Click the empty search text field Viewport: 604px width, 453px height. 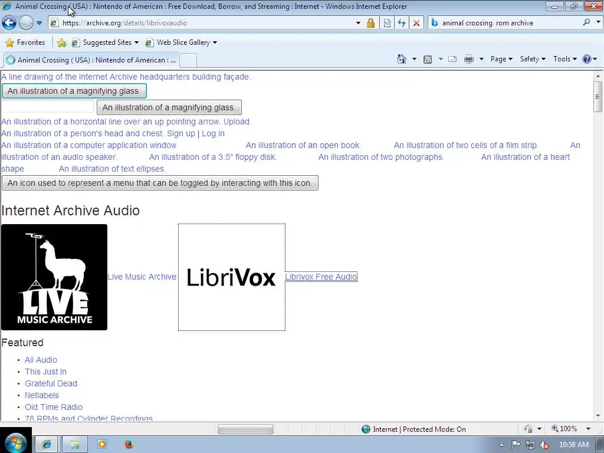47,106
